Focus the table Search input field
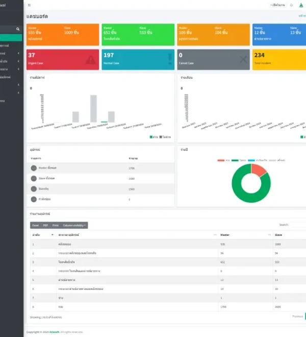The image size is (306, 337). [298, 225]
